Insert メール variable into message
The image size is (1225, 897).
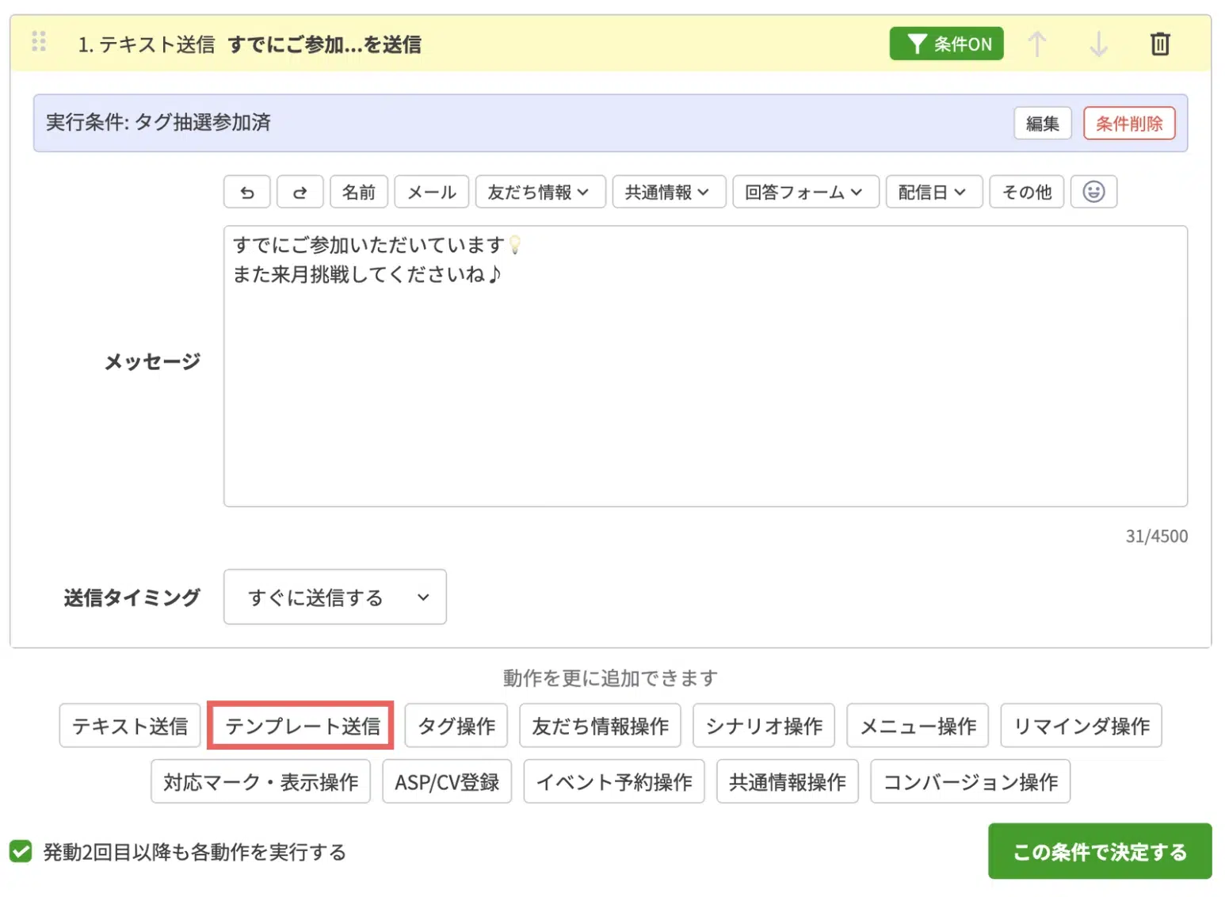432,192
